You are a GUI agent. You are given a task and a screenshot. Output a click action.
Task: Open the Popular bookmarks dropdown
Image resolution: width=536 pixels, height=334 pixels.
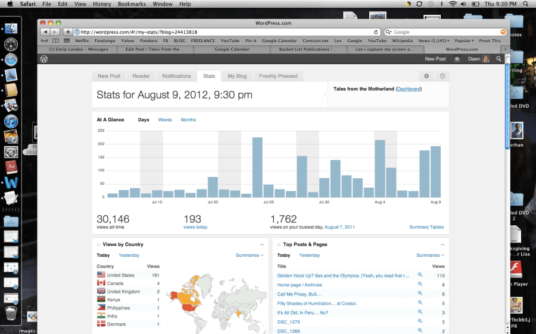click(465, 41)
